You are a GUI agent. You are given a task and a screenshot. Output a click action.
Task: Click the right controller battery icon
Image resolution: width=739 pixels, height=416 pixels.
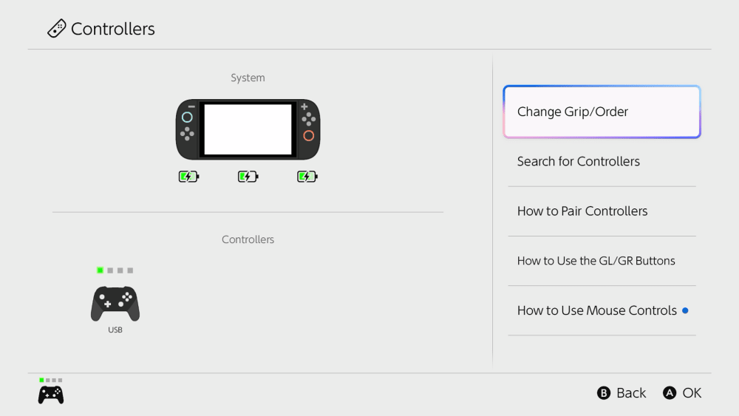[x=307, y=177]
